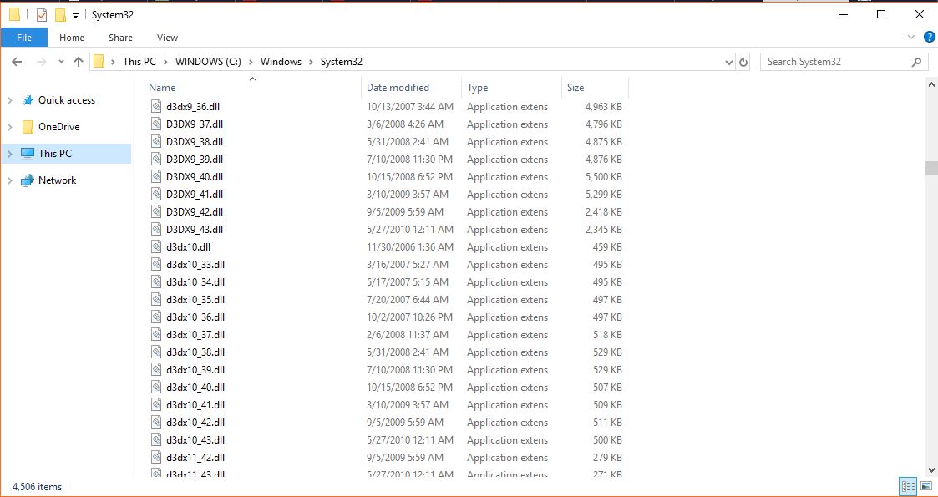Screen dimensions: 938x497
Task: Open the recent locations dropdown arrow
Action: (x=61, y=62)
